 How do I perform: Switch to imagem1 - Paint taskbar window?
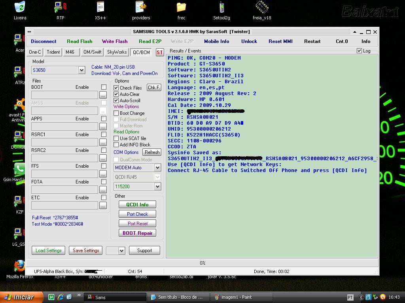pos(242,297)
